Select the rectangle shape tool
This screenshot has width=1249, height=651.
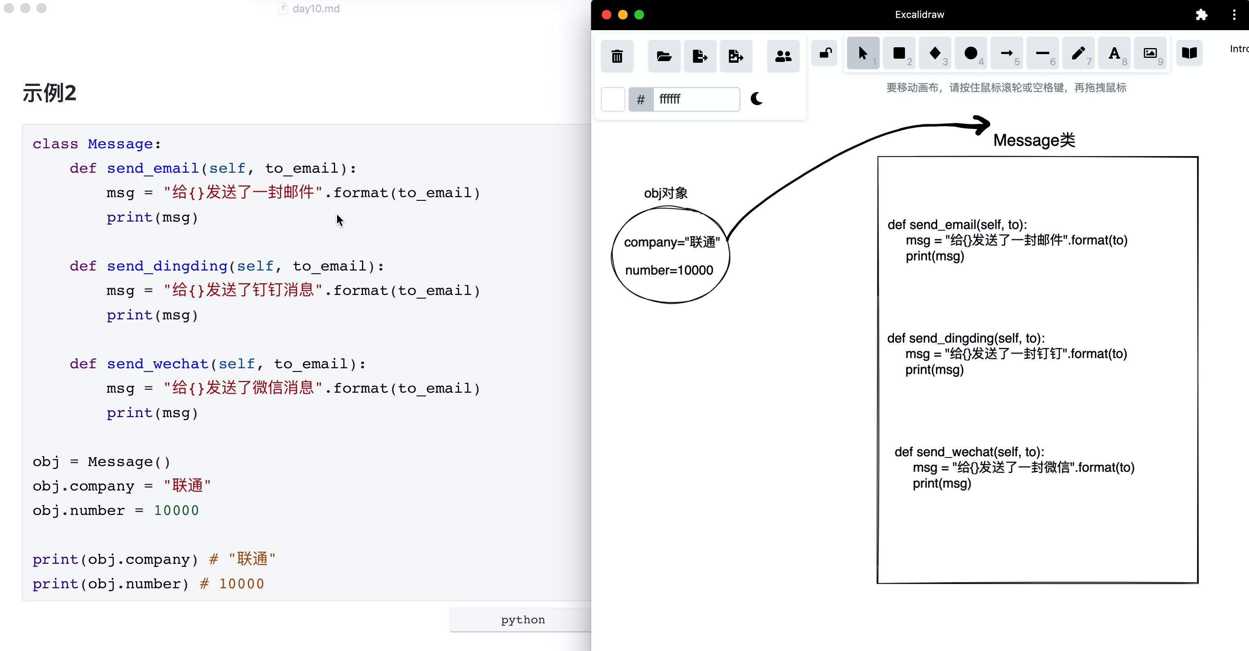click(899, 53)
